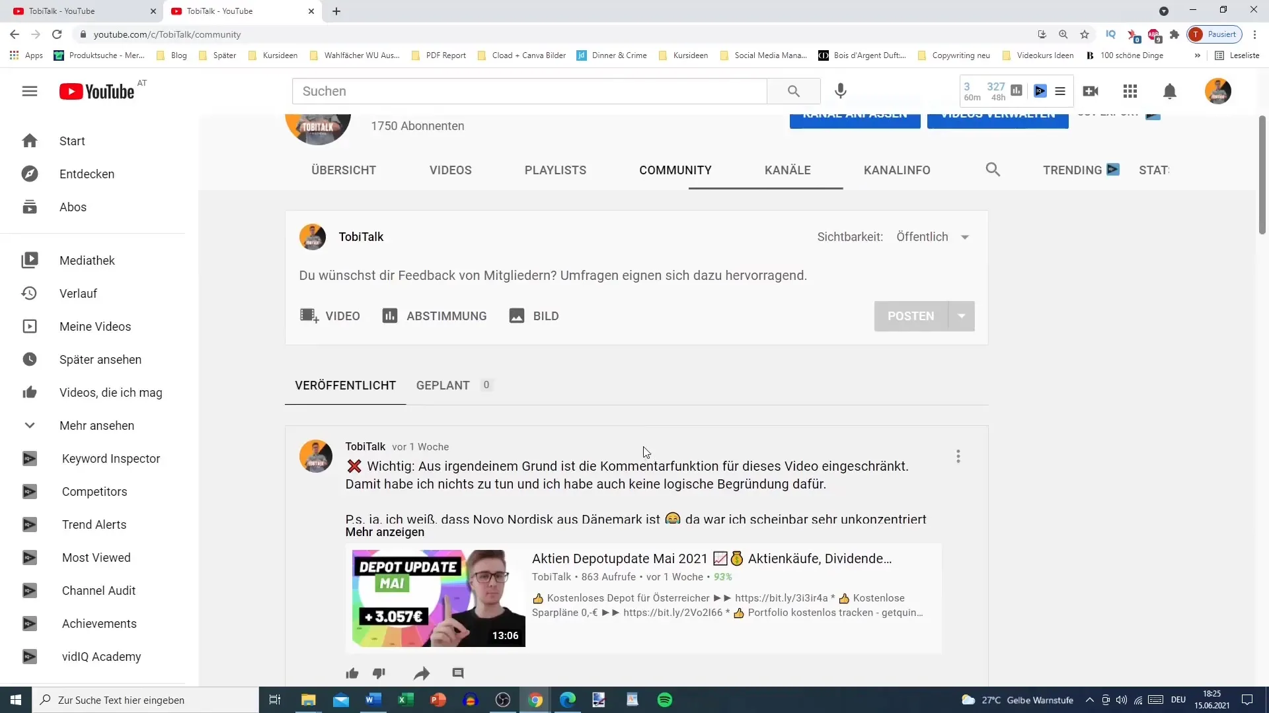The width and height of the screenshot is (1269, 713).
Task: Click the vidIQ Achievements icon
Action: (29, 623)
